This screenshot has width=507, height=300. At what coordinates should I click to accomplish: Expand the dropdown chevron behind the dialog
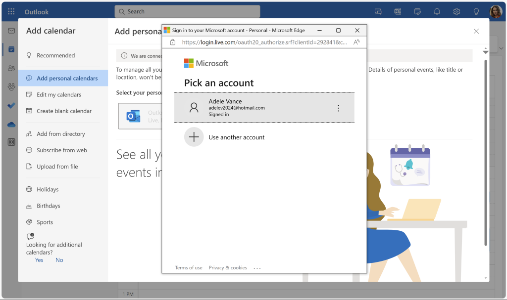click(x=501, y=48)
